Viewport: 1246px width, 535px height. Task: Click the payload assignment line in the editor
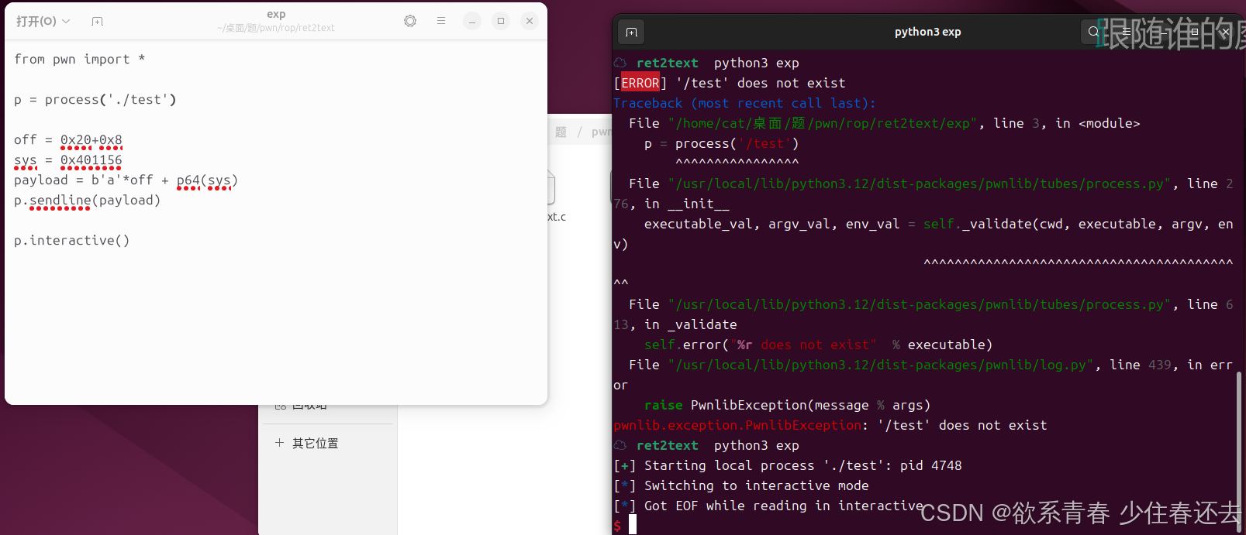click(x=126, y=180)
